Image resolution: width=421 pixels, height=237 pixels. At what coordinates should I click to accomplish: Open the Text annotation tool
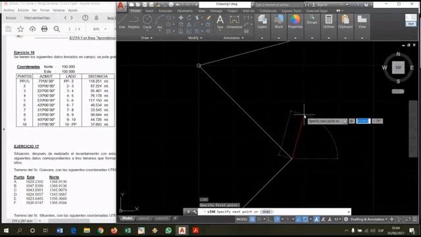[x=220, y=22]
